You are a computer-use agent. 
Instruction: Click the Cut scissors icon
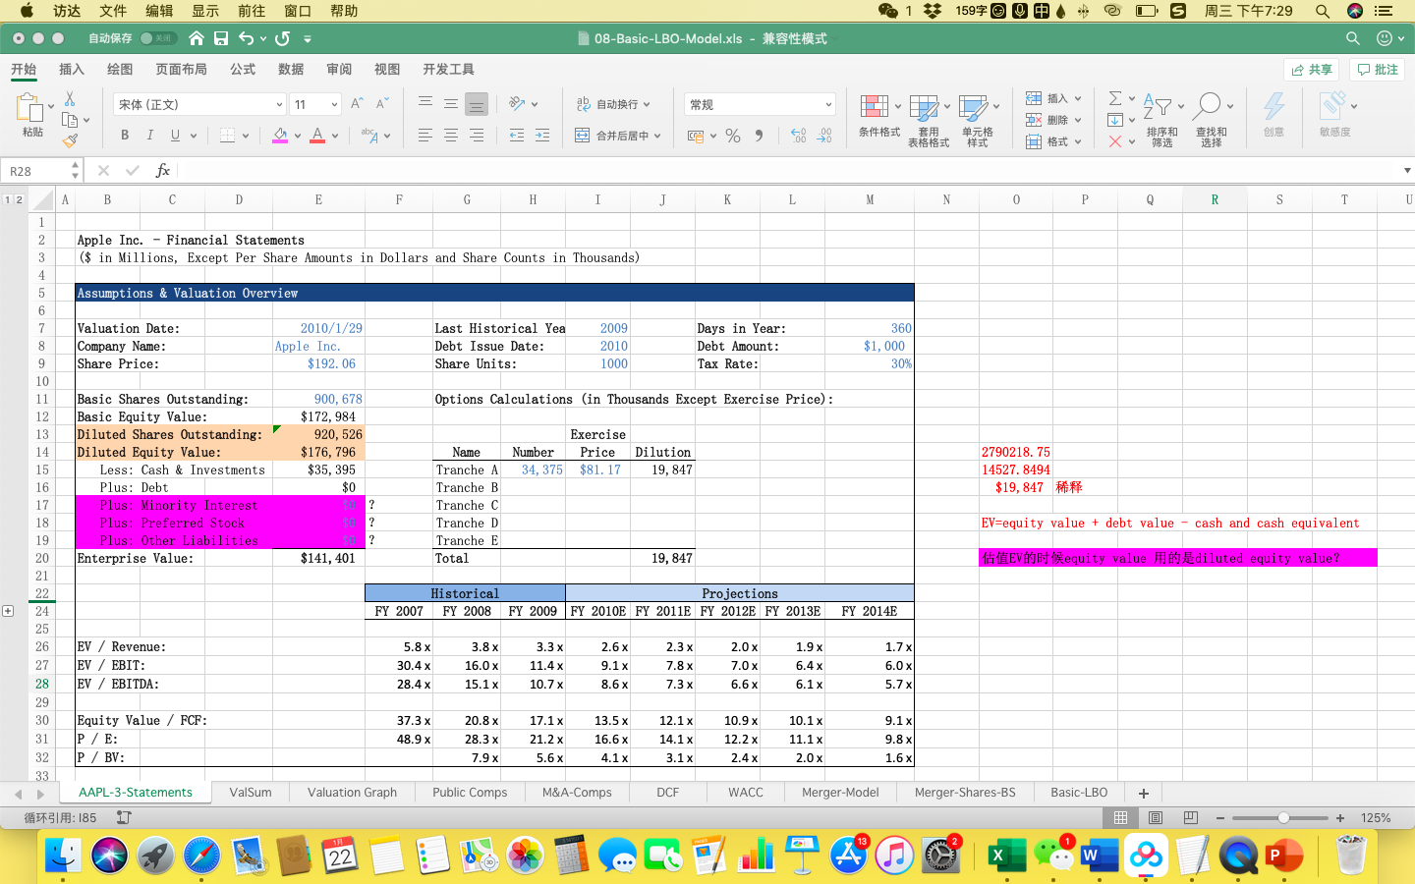click(x=70, y=99)
